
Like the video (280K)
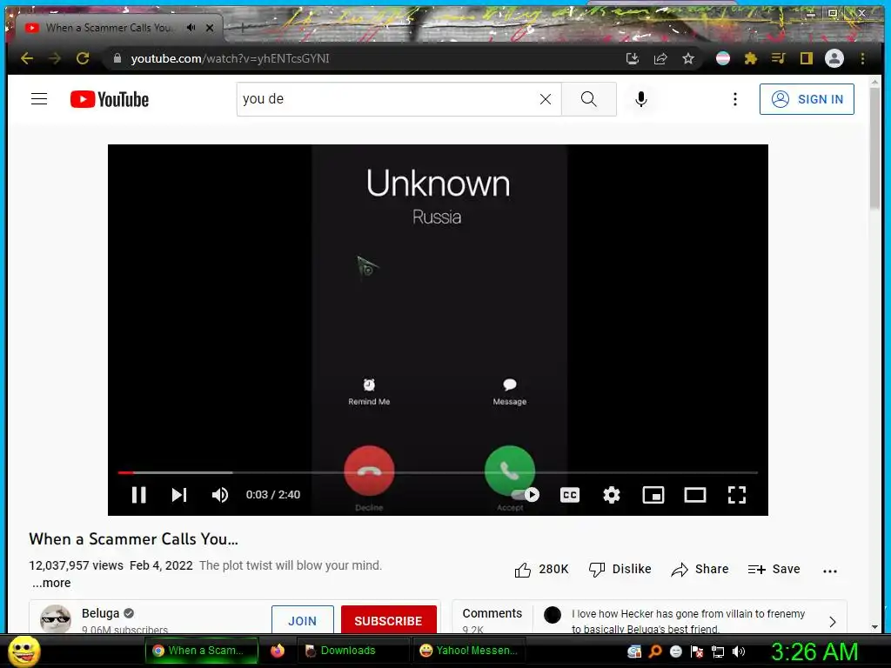click(541, 569)
